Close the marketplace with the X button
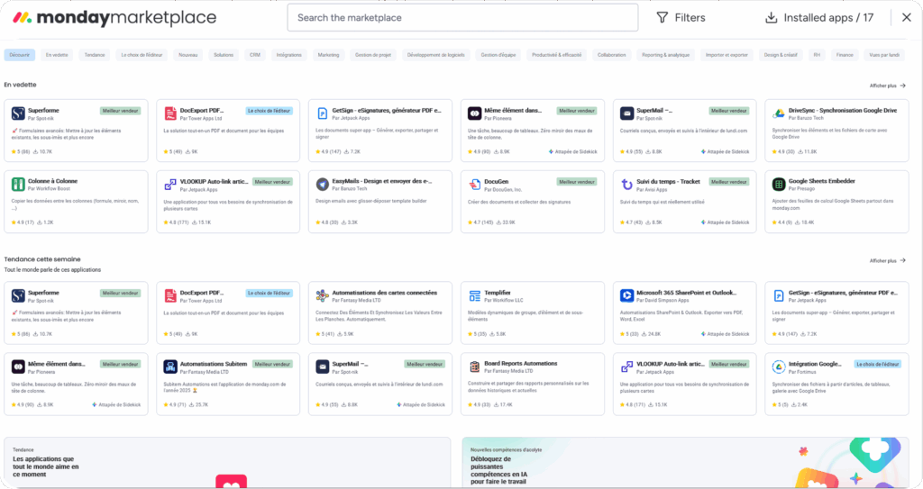Viewport: 923px width, 489px height. [x=907, y=18]
